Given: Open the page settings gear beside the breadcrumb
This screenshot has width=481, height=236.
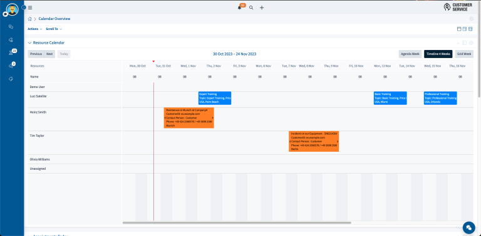Looking at the screenshot, I should [x=472, y=19].
